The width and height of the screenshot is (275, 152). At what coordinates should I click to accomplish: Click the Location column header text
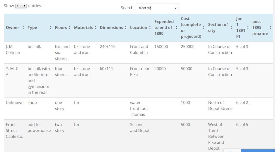pos(138,28)
